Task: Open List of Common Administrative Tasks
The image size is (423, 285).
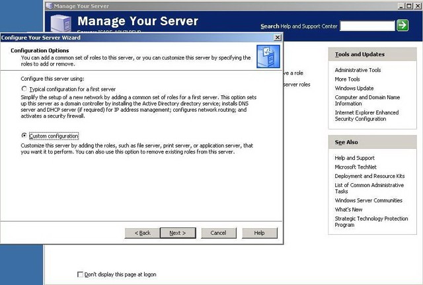Action: [x=369, y=188]
